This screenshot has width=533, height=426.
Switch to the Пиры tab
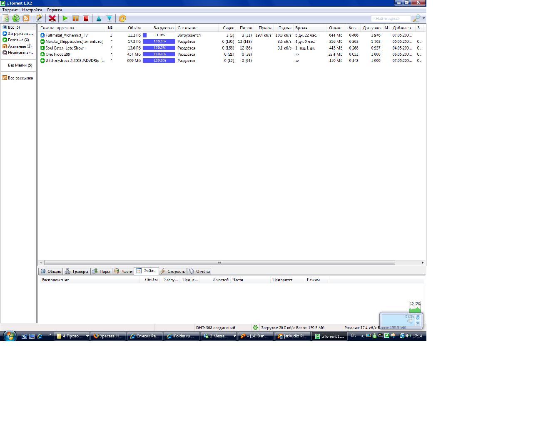(x=101, y=271)
